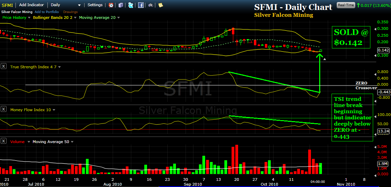
Task: Click the white triangle marker under price panel
Action: (324, 59)
